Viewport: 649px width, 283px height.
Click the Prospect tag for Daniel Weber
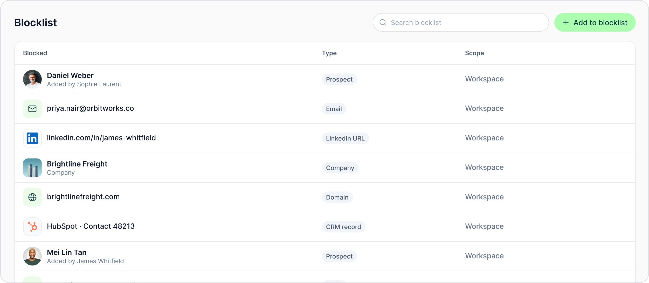[x=339, y=79]
